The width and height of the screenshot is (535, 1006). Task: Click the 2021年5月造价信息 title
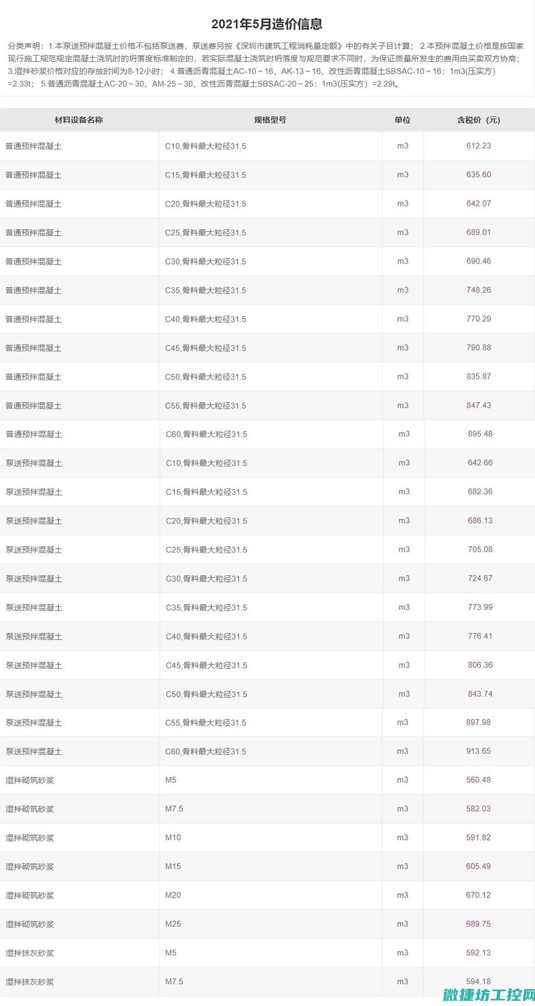[x=267, y=24]
